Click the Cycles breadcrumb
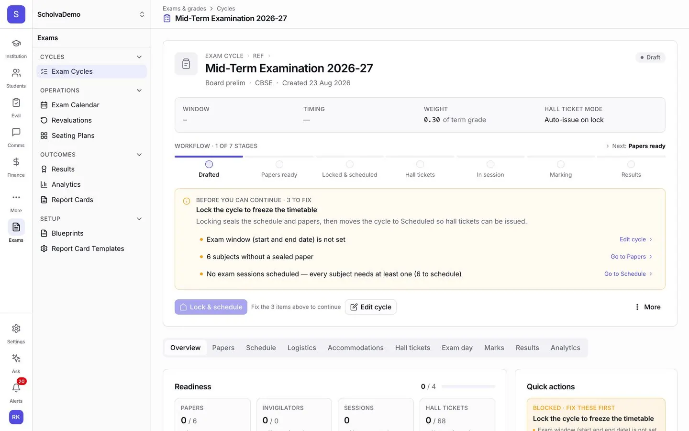The image size is (689, 431). tap(226, 9)
